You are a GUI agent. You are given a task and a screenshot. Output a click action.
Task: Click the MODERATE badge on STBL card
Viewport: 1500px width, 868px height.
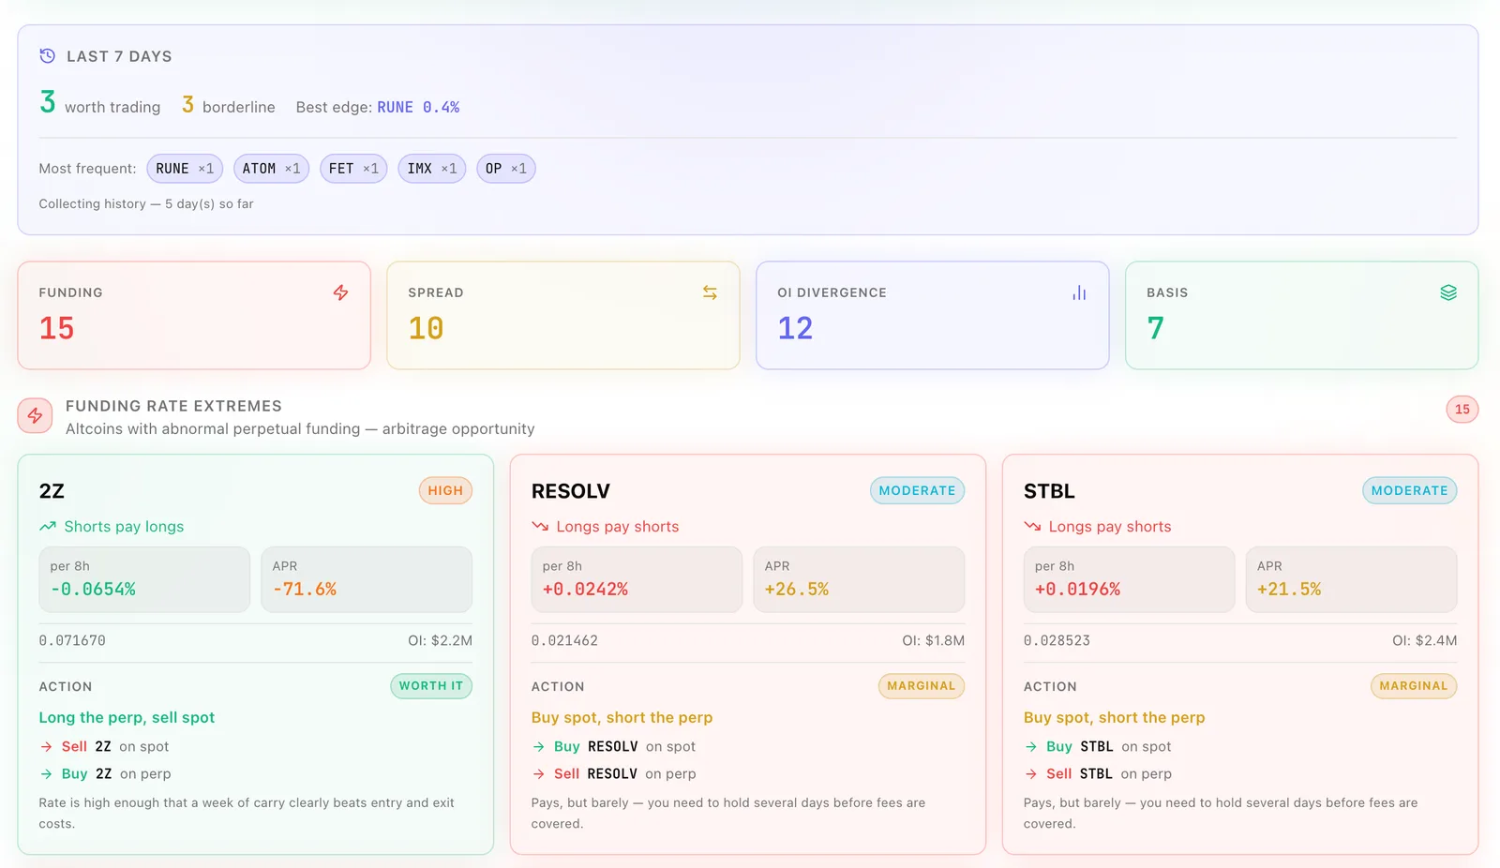(x=1409, y=490)
